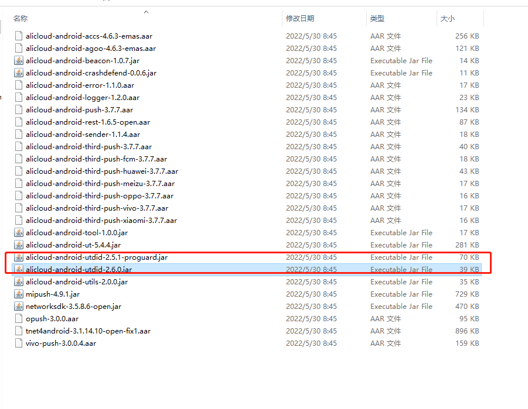
Task: Sort files by the 名称 column header
Action: pos(21,19)
